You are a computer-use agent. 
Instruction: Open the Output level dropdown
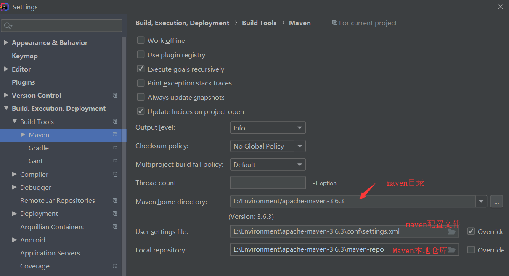pos(268,128)
